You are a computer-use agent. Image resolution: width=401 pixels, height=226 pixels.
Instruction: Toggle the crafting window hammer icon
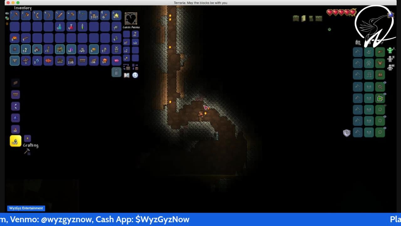tap(27, 152)
